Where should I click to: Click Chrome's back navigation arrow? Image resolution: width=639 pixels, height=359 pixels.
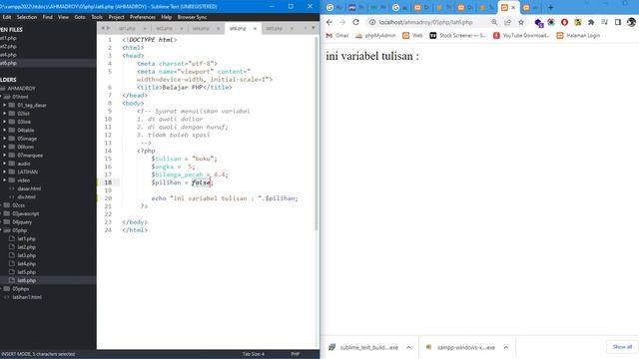point(329,22)
